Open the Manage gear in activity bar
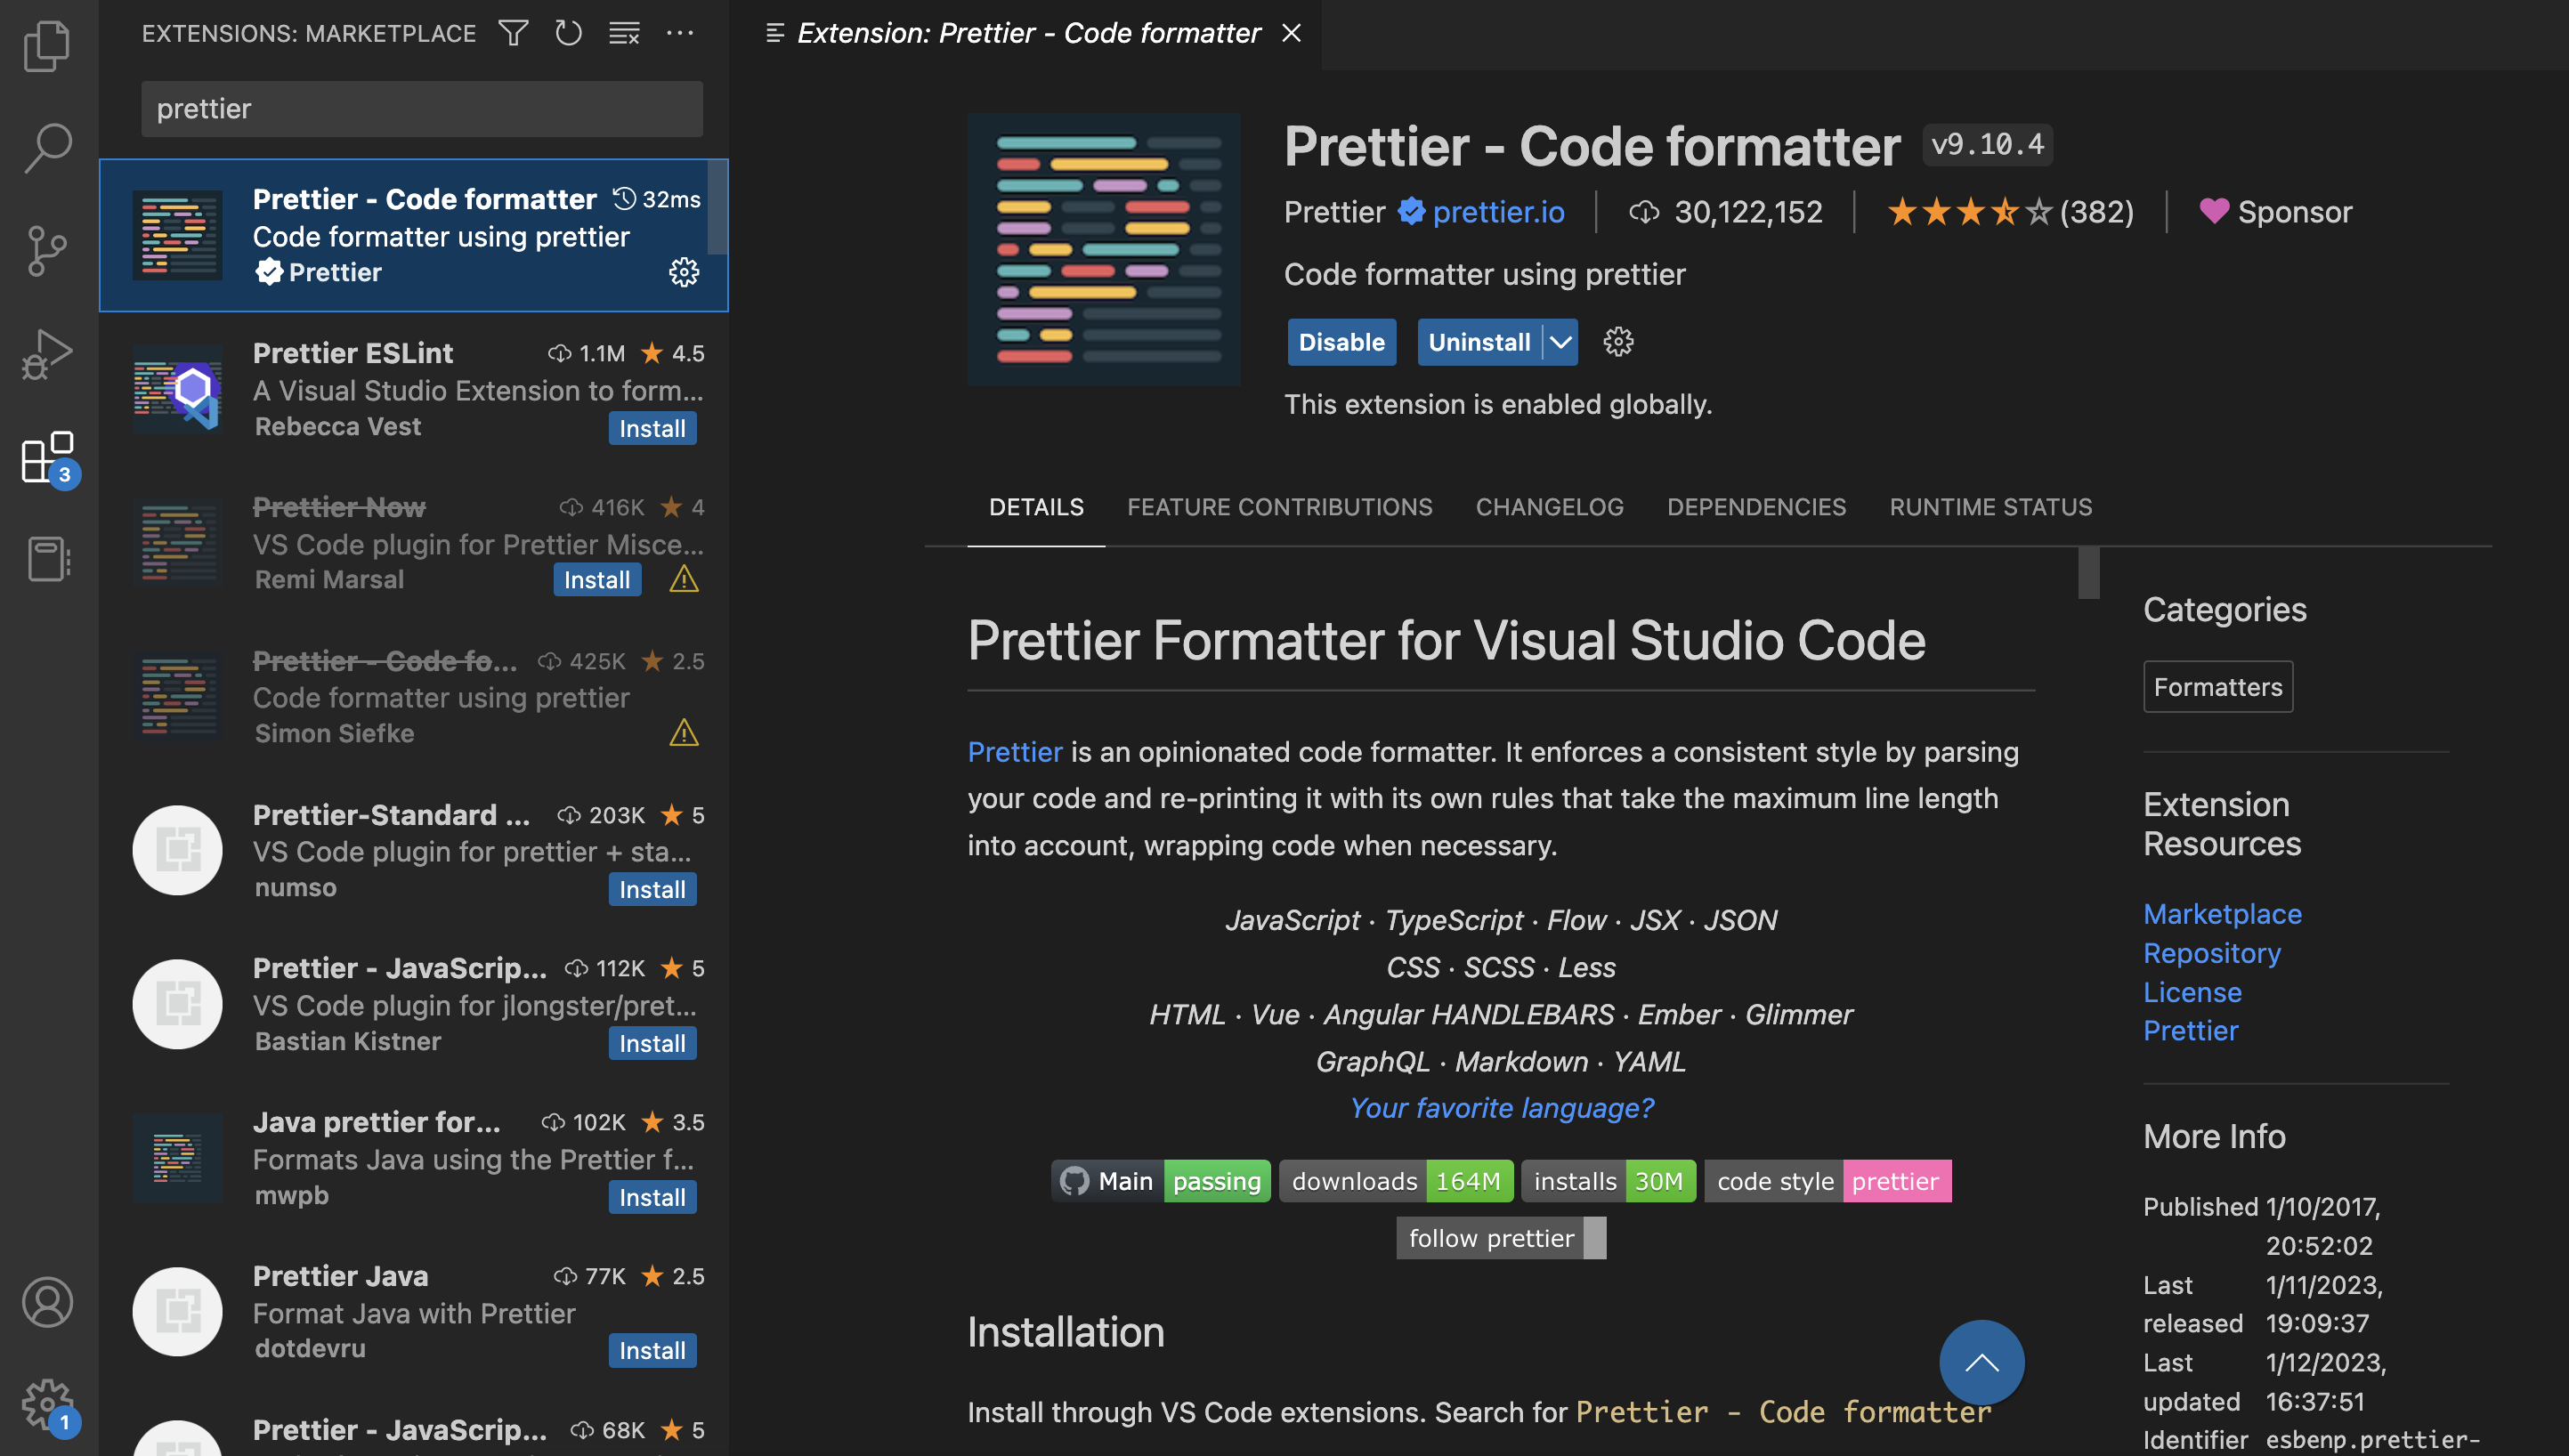This screenshot has width=2569, height=1456. (47, 1405)
